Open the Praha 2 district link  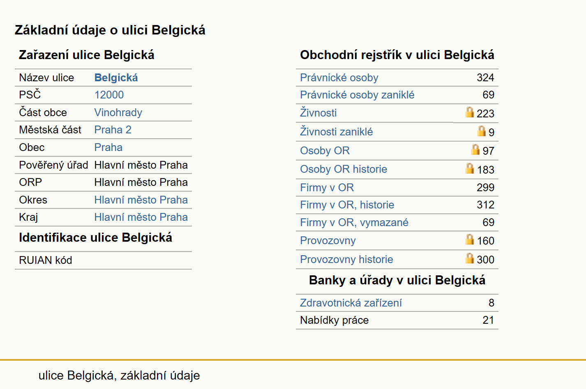point(113,130)
